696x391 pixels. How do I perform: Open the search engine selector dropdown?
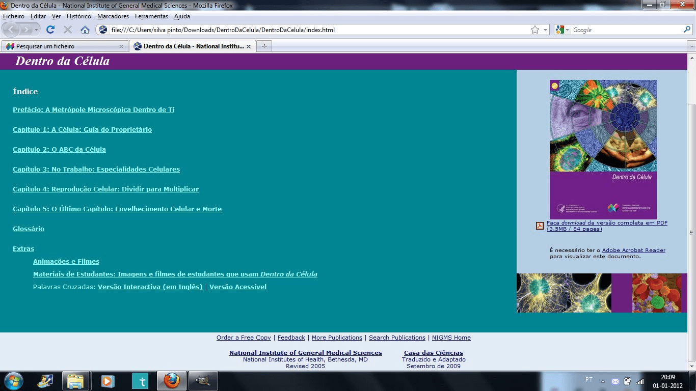point(568,30)
